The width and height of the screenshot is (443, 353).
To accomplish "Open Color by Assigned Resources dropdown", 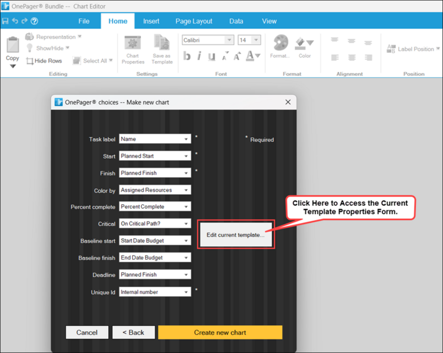I will [155, 190].
